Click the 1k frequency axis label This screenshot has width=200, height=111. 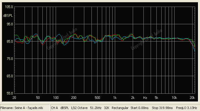coord(115,98)
